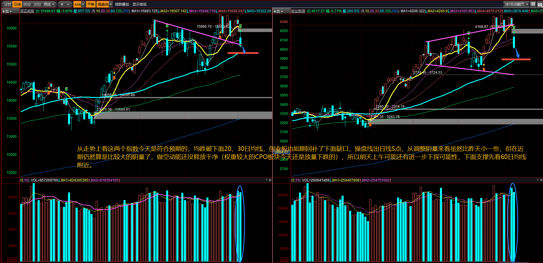Click help icon on left volume panel
Image resolution: width=543 pixels, height=263 pixels.
(x=266, y=180)
